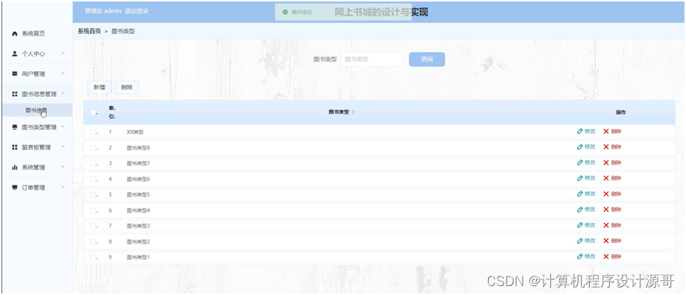Click the red delete X for 图书类型5
686x295 pixels.
click(x=606, y=194)
